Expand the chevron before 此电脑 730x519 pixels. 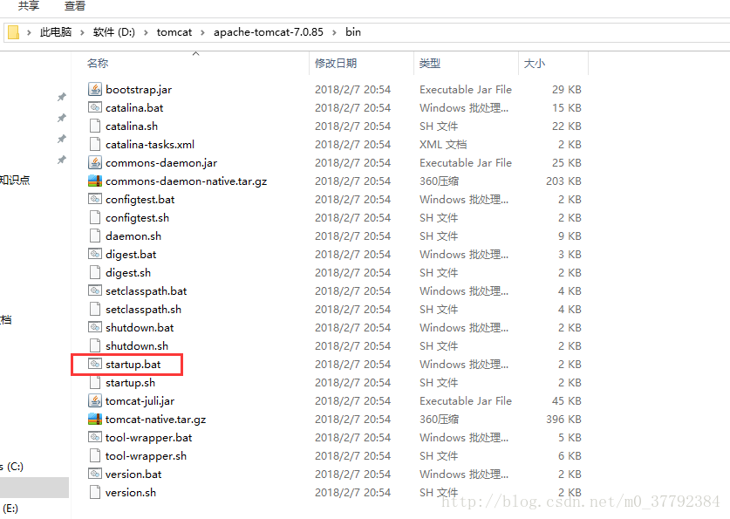(x=30, y=32)
